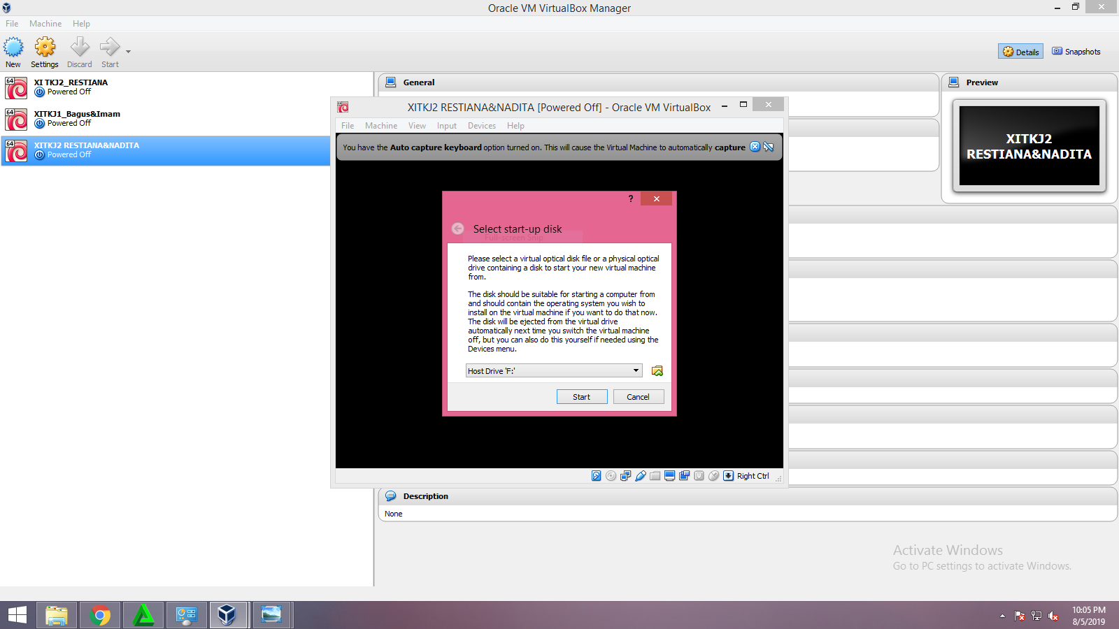
Task: Open Machine menu in VirtualBox Manager
Action: (45, 24)
